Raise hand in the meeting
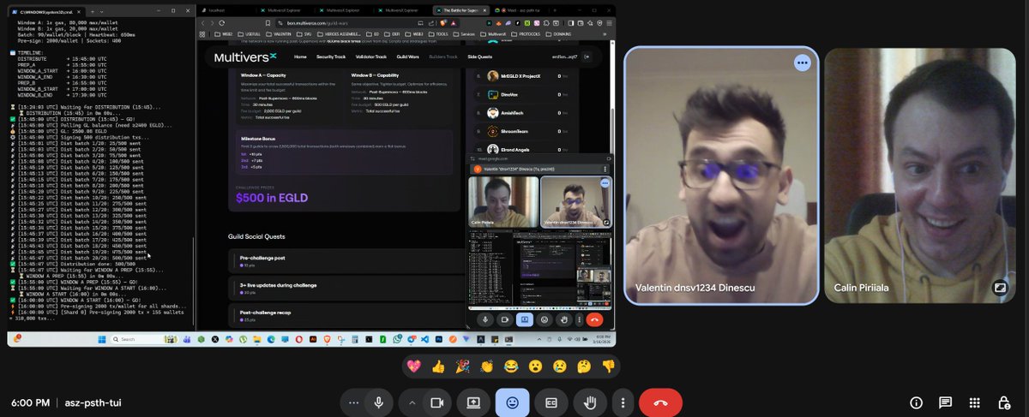The height and width of the screenshot is (417, 1029). click(x=590, y=402)
